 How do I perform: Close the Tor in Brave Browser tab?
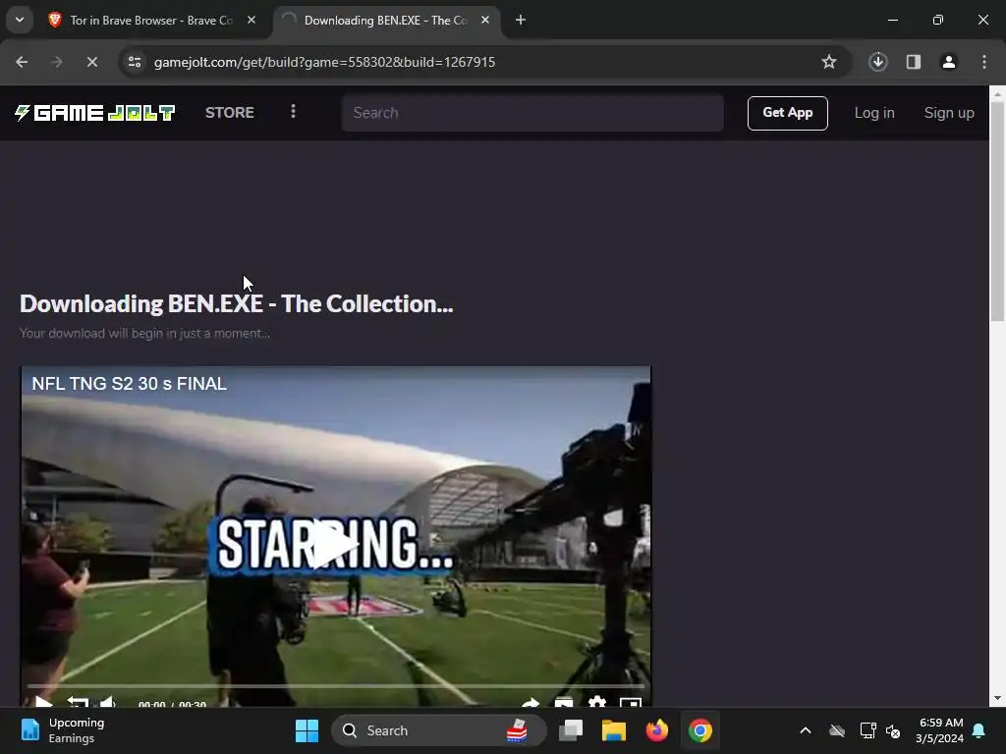pyautogui.click(x=251, y=21)
